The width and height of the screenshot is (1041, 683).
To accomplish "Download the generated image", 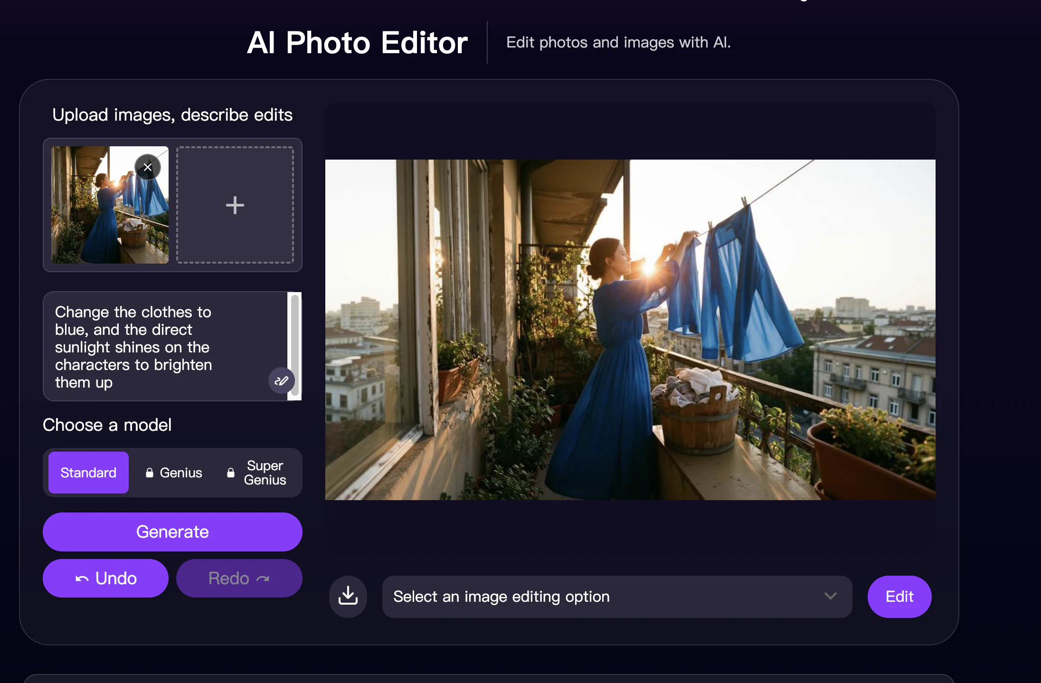I will [x=348, y=596].
